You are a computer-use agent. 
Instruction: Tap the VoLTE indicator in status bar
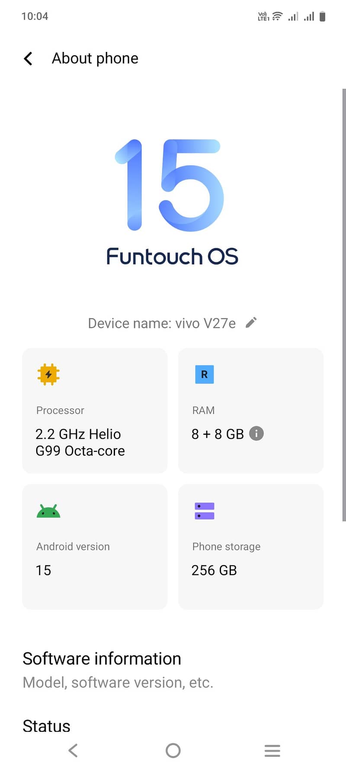coord(263,16)
